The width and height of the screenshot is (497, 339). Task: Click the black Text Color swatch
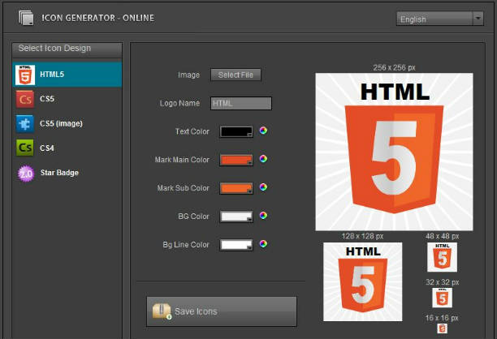[236, 131]
